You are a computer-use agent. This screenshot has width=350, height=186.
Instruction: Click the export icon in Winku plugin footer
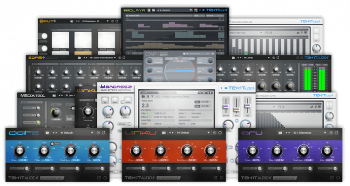215,178
